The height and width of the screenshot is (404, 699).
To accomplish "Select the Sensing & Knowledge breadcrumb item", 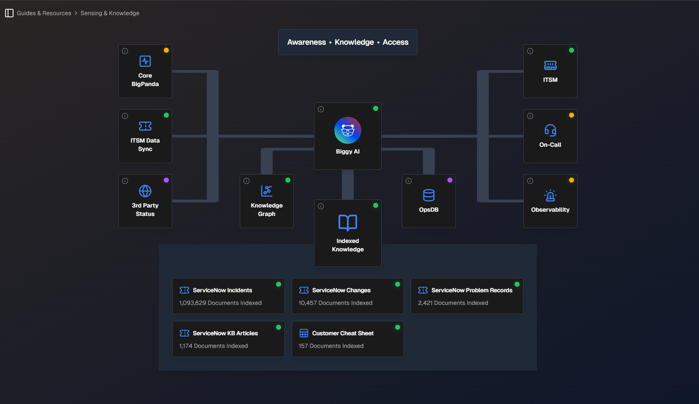I will coord(110,13).
